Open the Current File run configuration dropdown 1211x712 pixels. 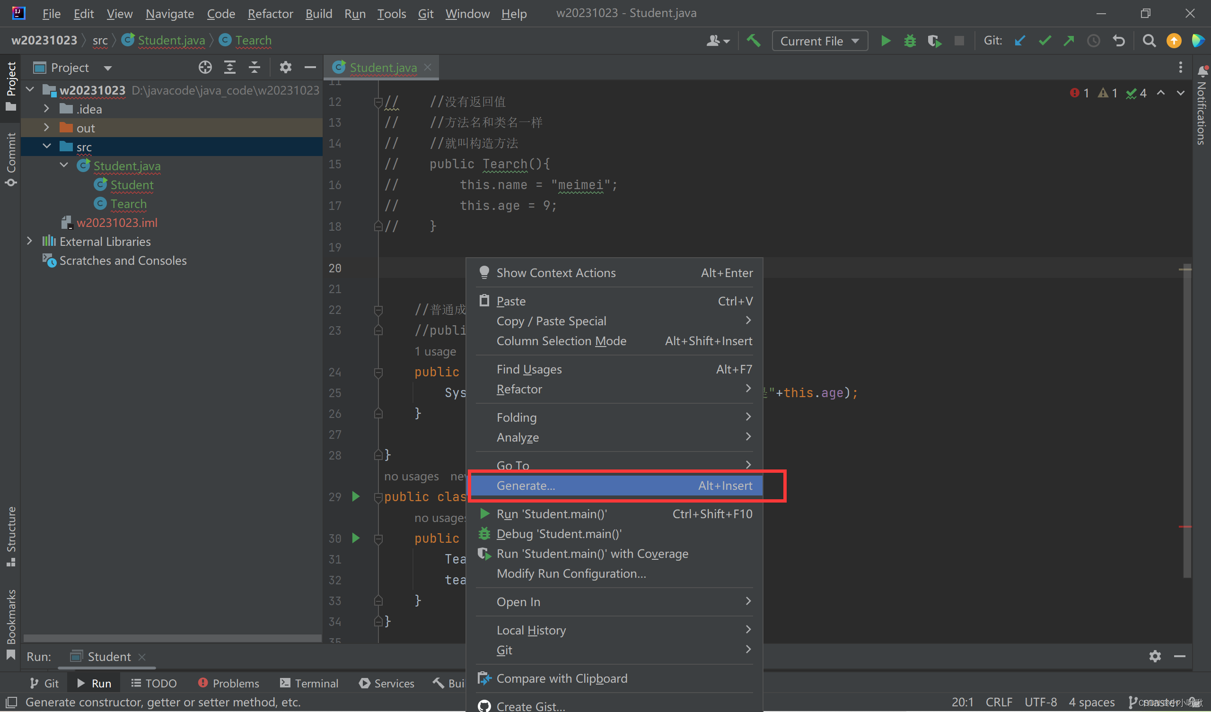819,41
